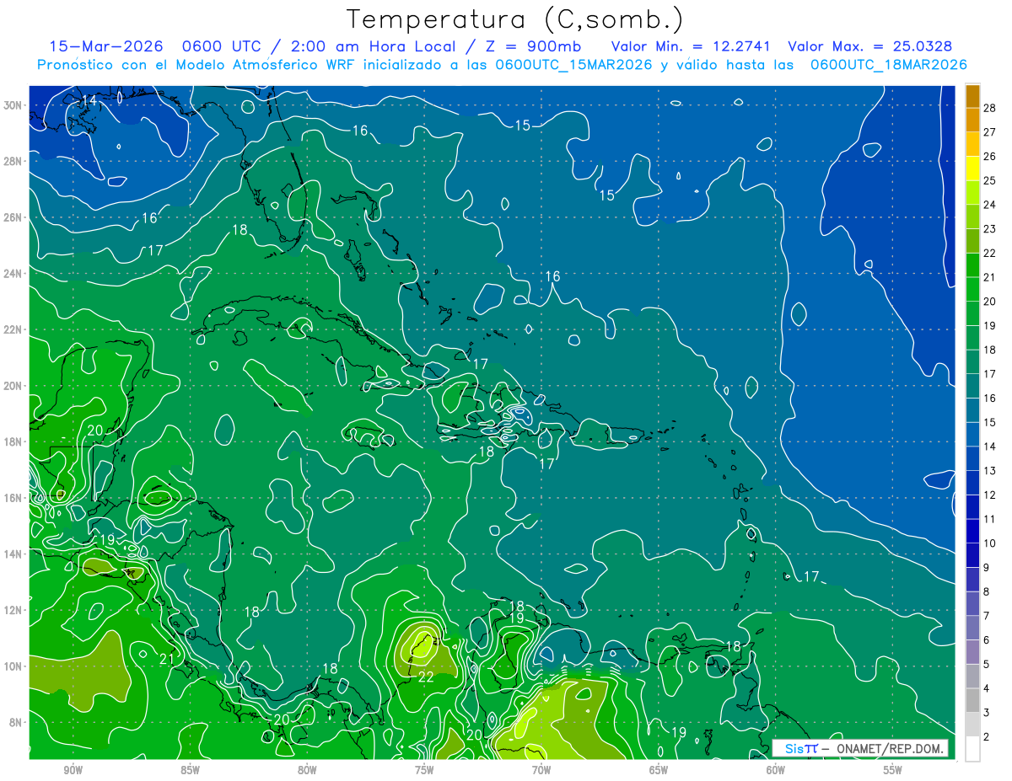Click the latitude label 20N
The image size is (1012, 781).
[x=14, y=386]
